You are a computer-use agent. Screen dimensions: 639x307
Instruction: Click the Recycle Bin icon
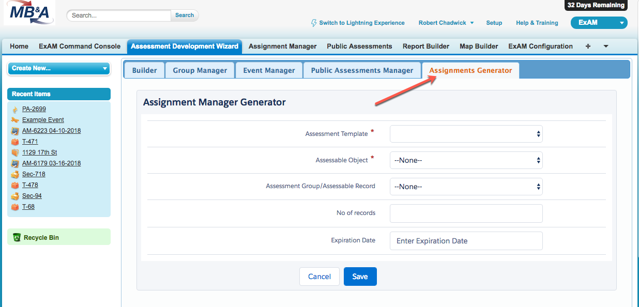pos(17,238)
